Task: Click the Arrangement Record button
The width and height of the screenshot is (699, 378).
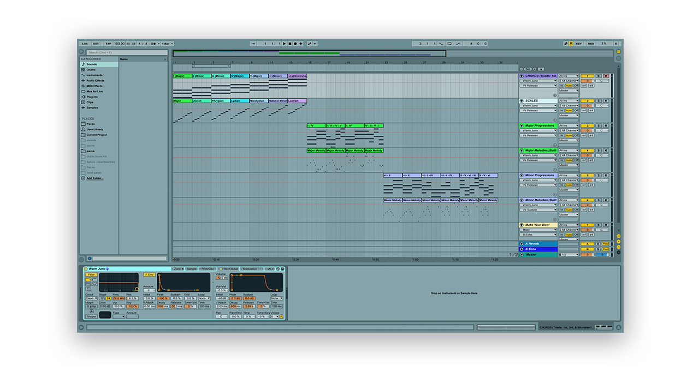Action: [295, 44]
